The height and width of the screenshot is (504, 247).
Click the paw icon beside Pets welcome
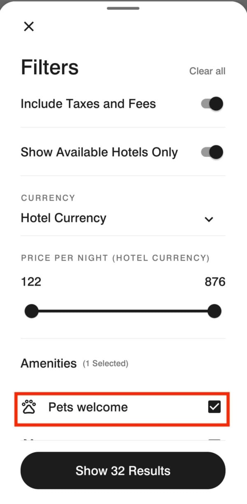(x=29, y=407)
